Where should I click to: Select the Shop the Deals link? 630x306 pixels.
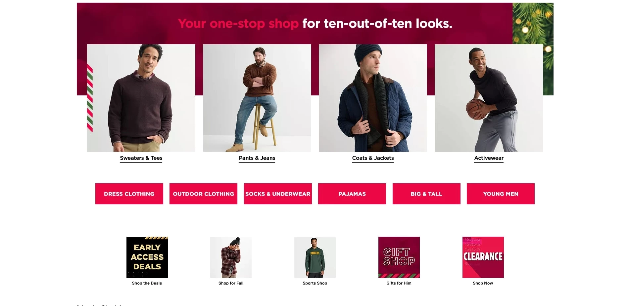tap(147, 283)
